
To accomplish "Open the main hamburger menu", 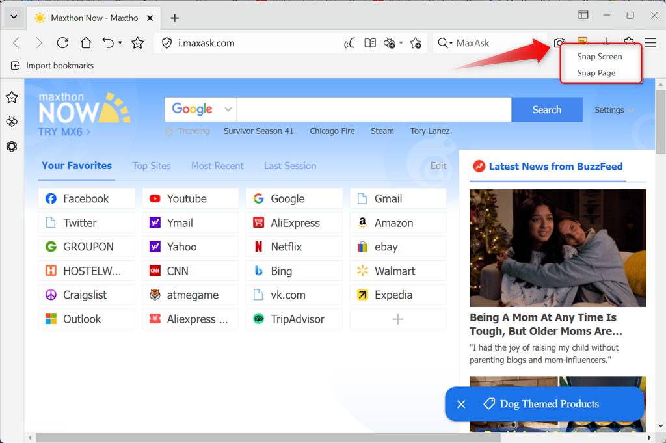I will click(x=650, y=43).
